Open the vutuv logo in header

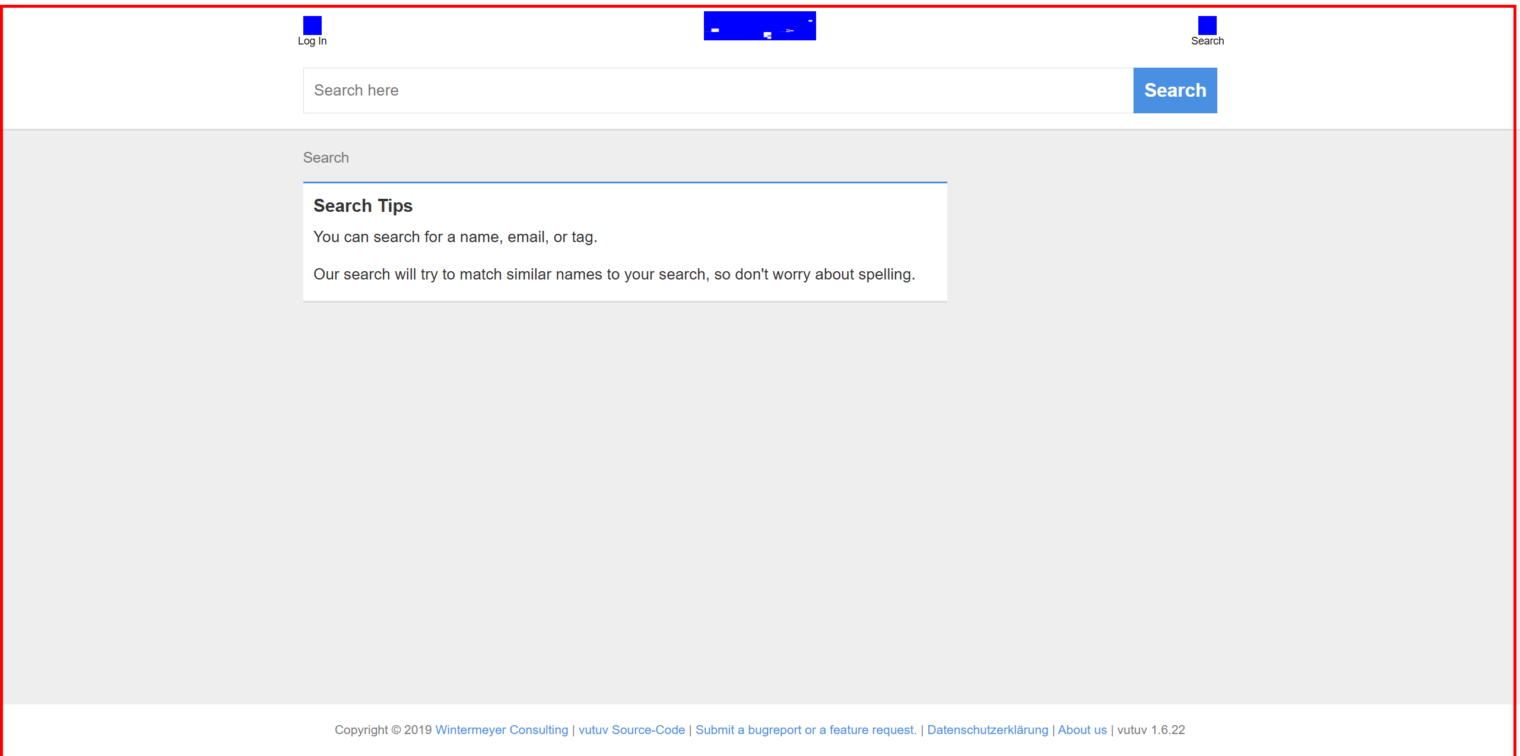click(759, 26)
